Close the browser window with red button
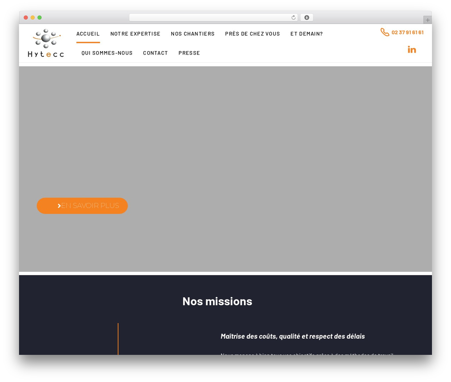Screen dimensions: 451x382 click(x=26, y=18)
